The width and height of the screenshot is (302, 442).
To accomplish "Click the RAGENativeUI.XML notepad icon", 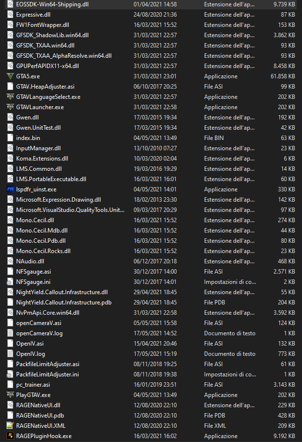I will (10, 426).
